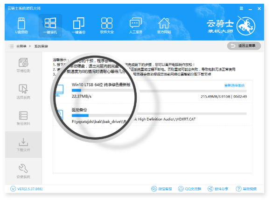Click the 云骑士系统装机大师 window title
The height and width of the screenshot is (200, 272).
[24, 8]
